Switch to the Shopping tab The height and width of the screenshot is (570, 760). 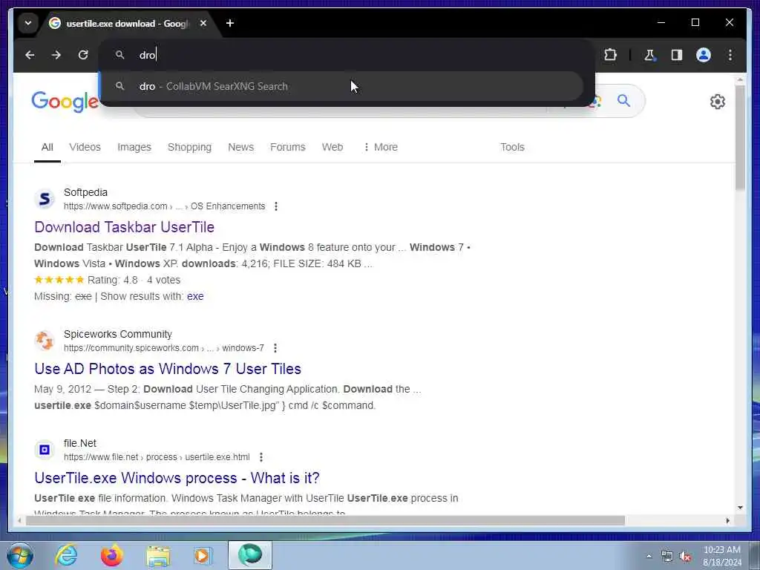coord(189,148)
